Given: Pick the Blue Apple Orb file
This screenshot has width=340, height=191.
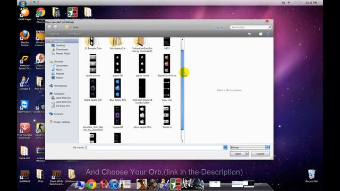Looking at the screenshot, I should tap(117, 88).
